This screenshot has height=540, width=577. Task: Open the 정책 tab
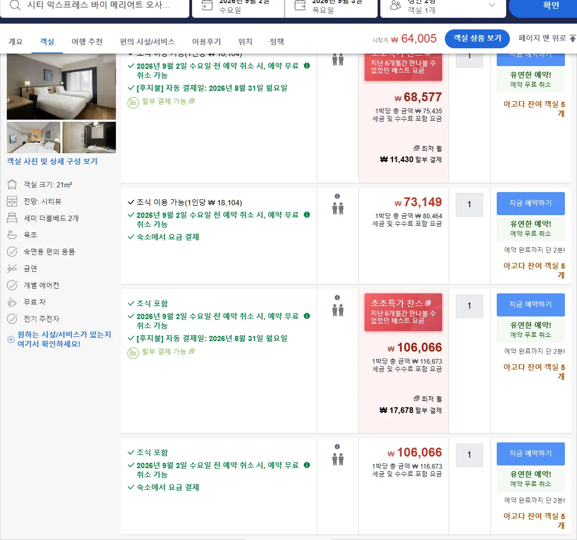click(277, 41)
